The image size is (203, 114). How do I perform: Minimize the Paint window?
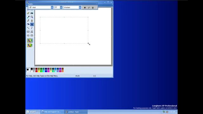105,2
